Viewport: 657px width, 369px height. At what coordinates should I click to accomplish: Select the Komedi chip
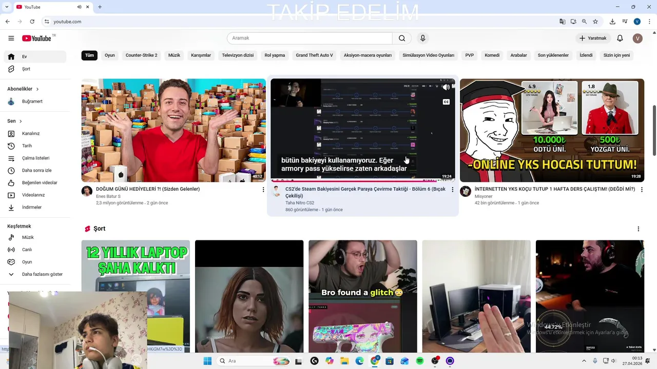pos(492,55)
